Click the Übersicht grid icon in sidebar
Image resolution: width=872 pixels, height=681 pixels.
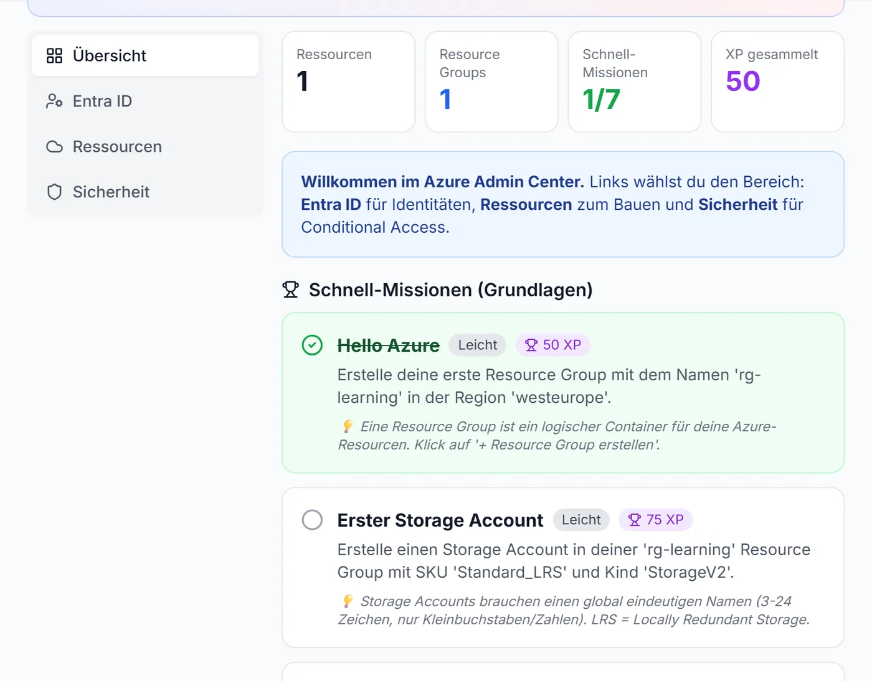tap(55, 55)
